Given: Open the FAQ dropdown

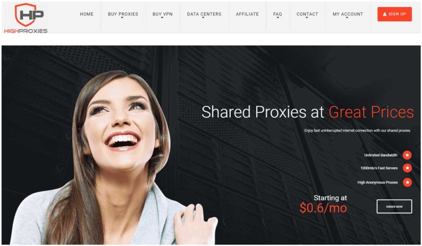Looking at the screenshot, I should click(x=277, y=18).
